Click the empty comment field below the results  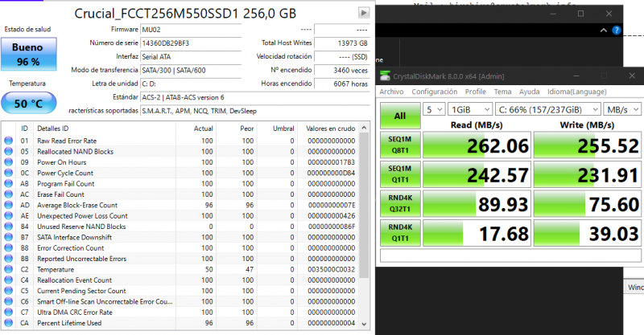pos(510,255)
